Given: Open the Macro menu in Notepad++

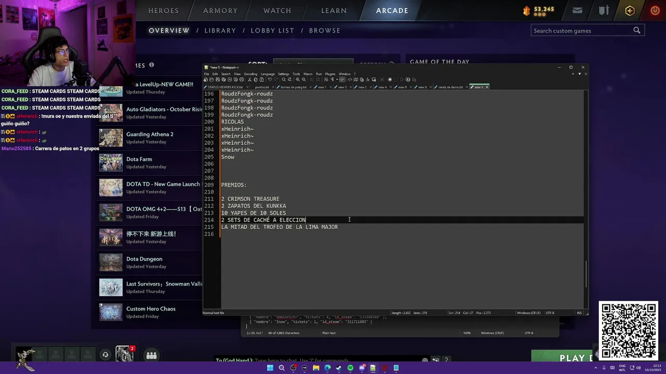Looking at the screenshot, I should pos(308,74).
